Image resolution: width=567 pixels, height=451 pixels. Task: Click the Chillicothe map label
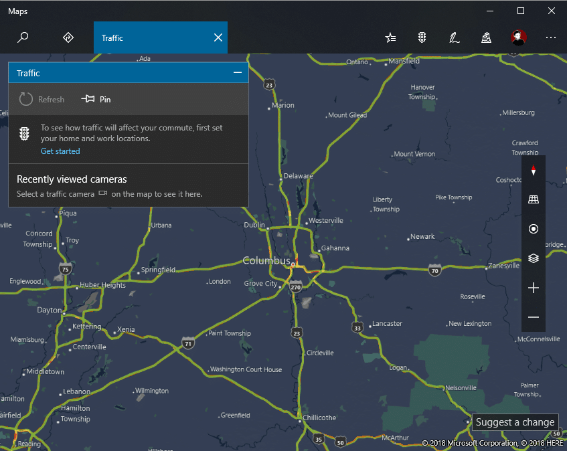[319, 418]
